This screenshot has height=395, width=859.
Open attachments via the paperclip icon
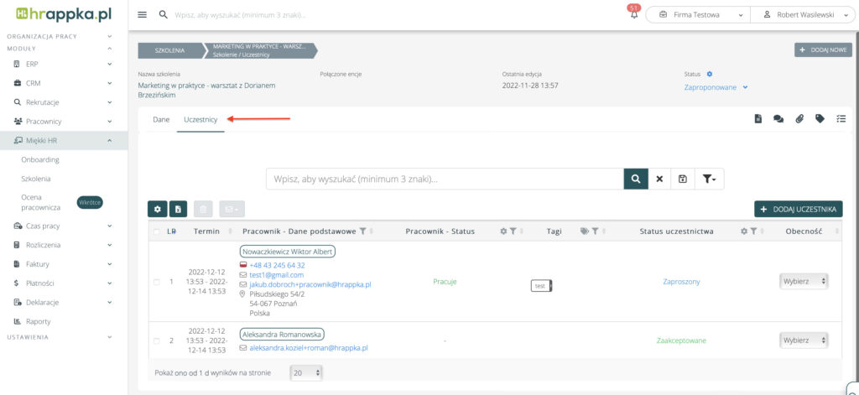click(x=799, y=119)
